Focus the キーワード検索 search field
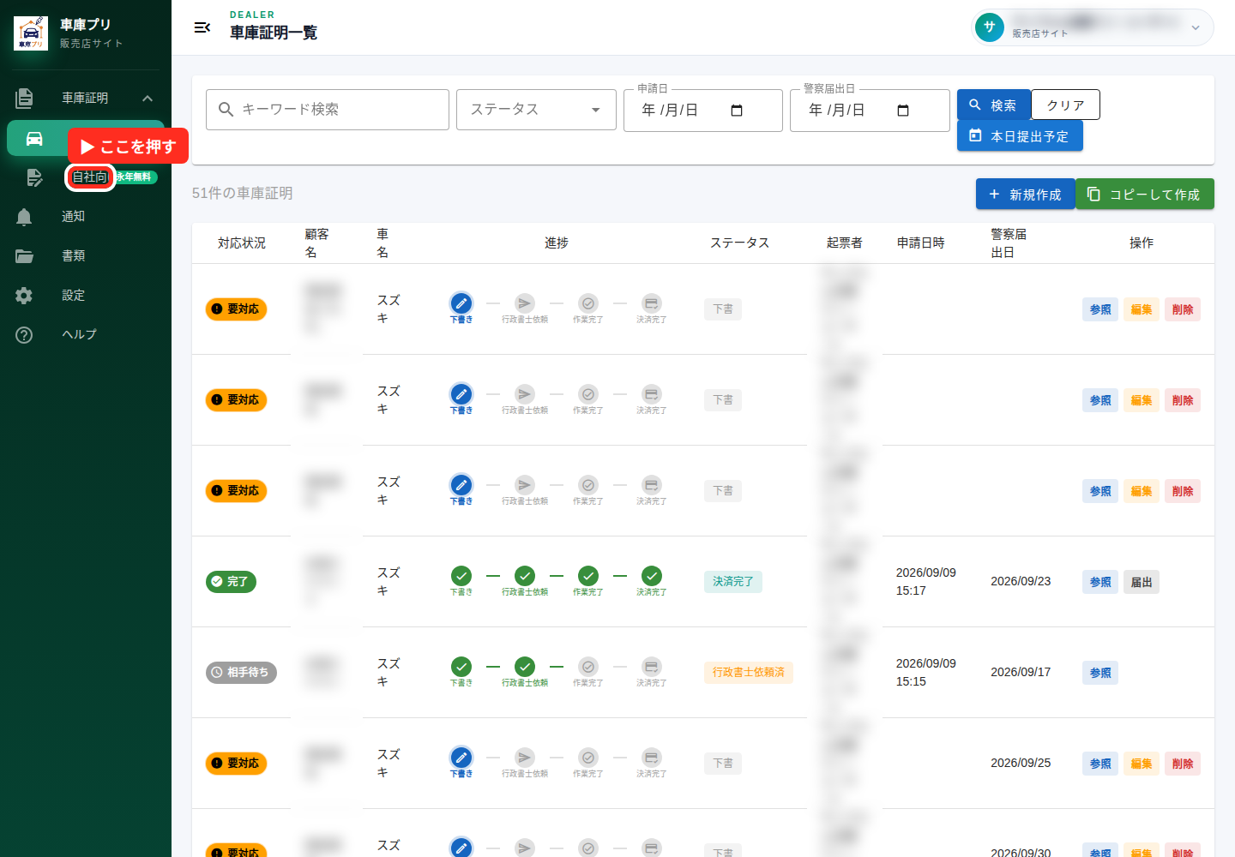 coord(328,110)
